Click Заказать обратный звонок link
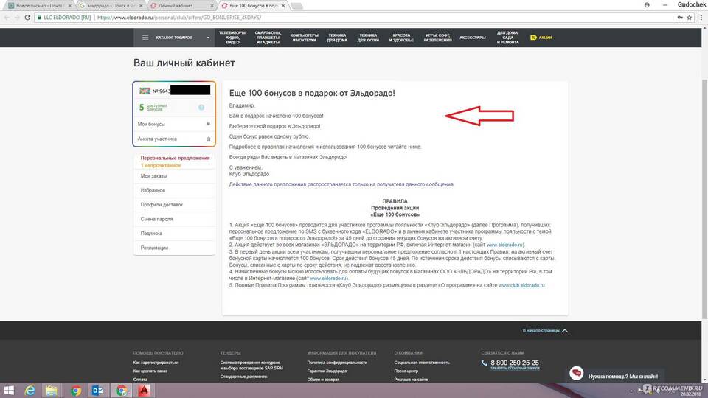 point(514,368)
